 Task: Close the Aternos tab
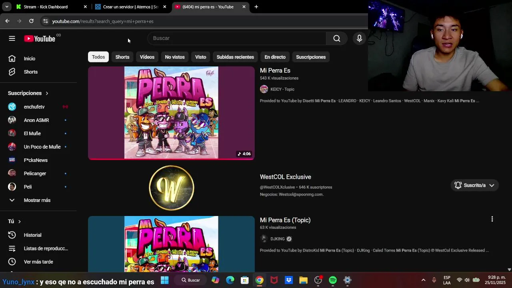pos(164,7)
